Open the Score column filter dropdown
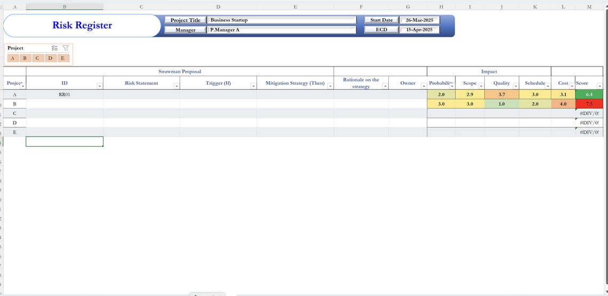Image resolution: width=608 pixels, height=296 pixels. coord(599,86)
